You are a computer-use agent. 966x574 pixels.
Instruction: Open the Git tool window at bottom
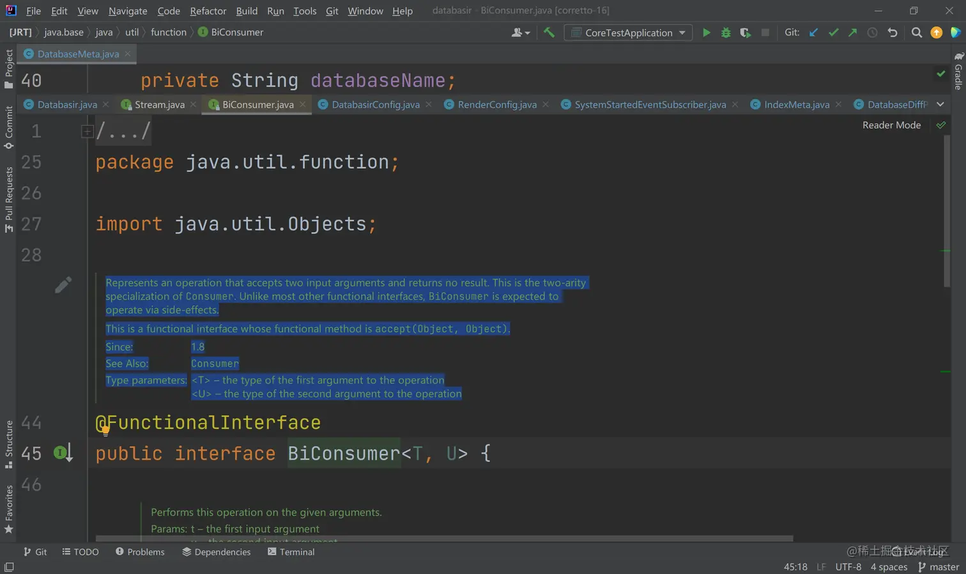coord(35,552)
